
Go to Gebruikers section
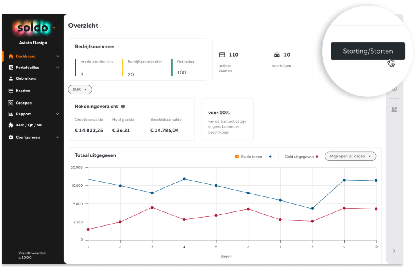click(x=26, y=78)
